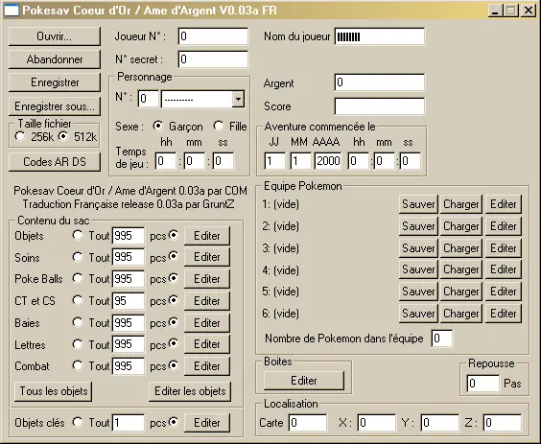Select Tout radio for Baies
Viewport: 541px width, 444px height.
[78, 322]
